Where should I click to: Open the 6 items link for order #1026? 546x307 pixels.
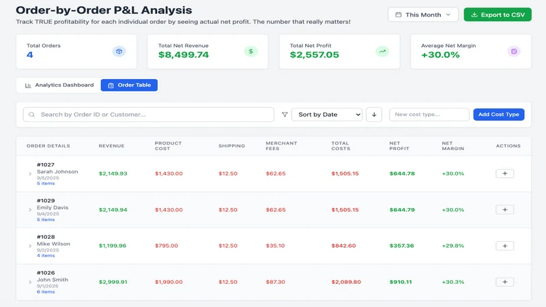(x=46, y=292)
